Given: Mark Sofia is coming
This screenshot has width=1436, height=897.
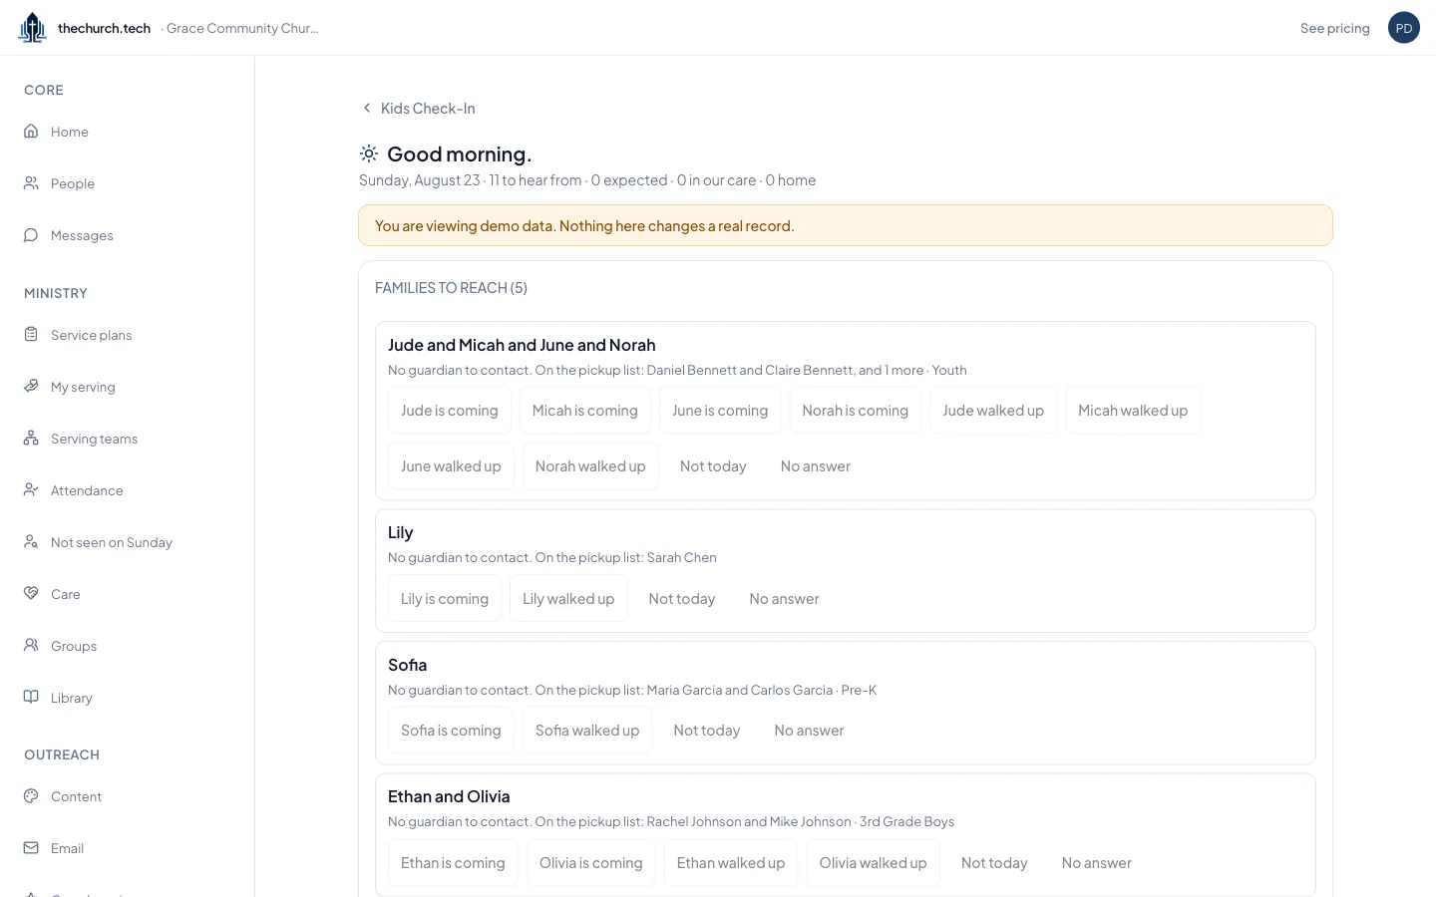Looking at the screenshot, I should pos(451,731).
